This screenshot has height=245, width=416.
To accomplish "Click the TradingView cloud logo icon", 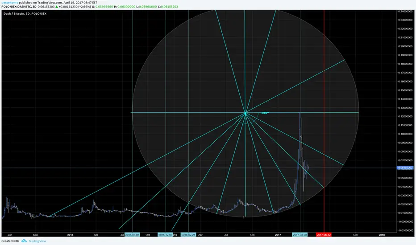I will (x=24, y=241).
